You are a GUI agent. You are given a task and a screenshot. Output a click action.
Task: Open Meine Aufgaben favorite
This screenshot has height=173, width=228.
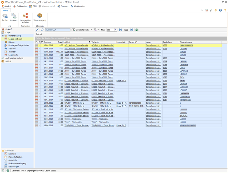tap(15, 157)
